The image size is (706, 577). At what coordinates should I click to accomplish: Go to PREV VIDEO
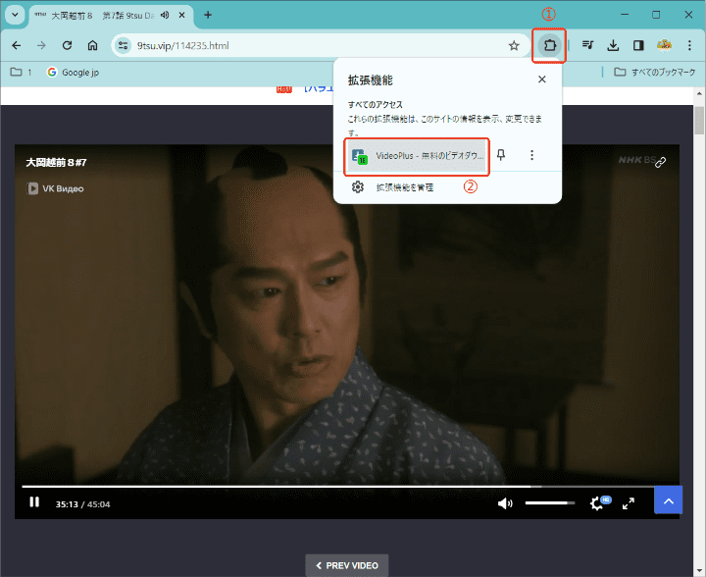(347, 565)
